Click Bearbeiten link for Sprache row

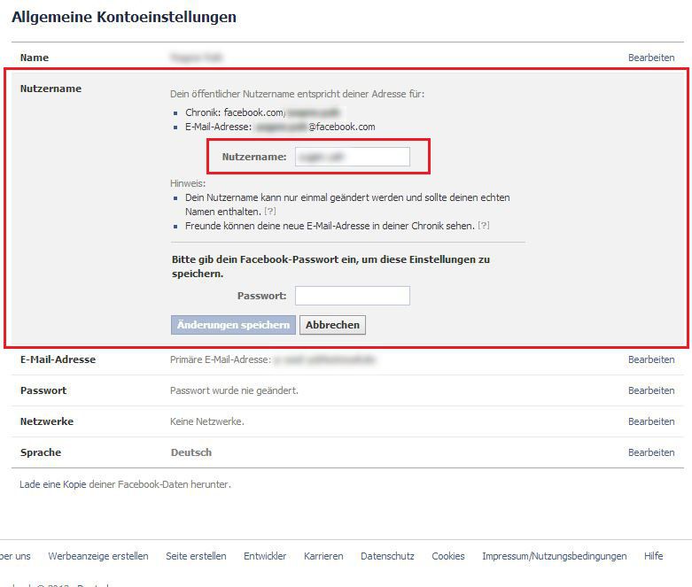(651, 452)
